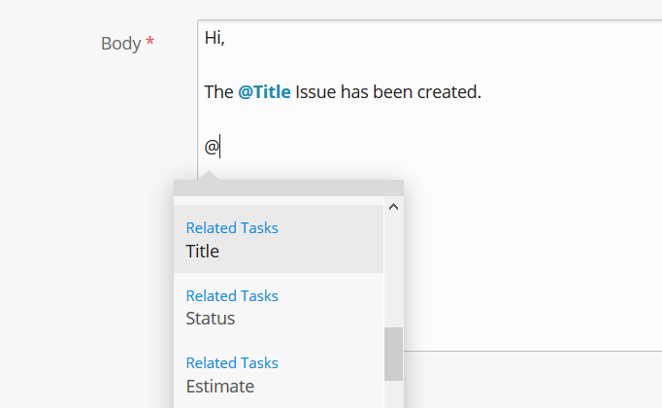The image size is (662, 408).
Task: Click the Related Tasks label above Title
Action: [232, 228]
